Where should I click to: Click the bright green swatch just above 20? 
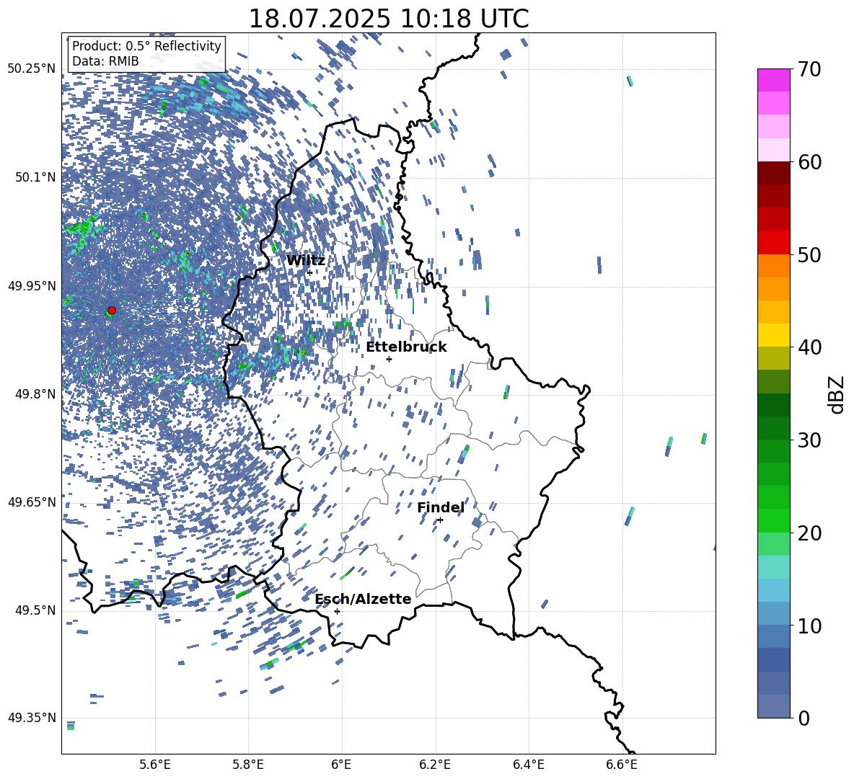pyautogui.click(x=774, y=521)
